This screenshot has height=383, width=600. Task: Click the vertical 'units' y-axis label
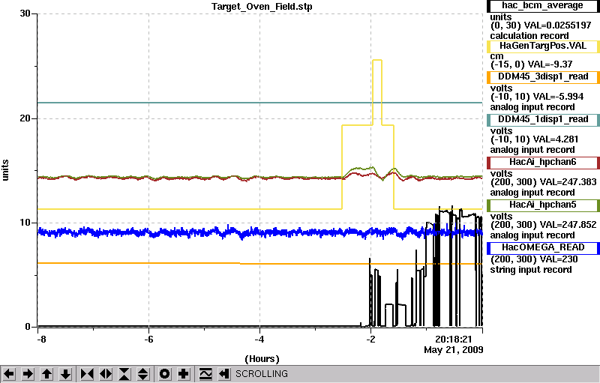[5, 170]
